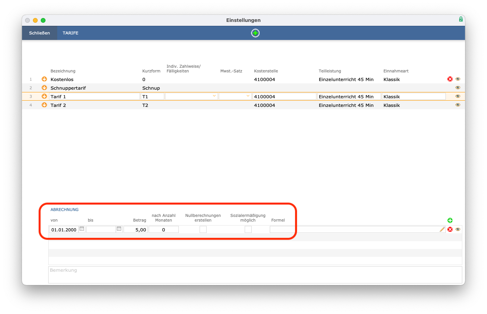487x314 pixels.
Task: Toggle visibility eye of the Kostenlos row
Action: (x=458, y=79)
